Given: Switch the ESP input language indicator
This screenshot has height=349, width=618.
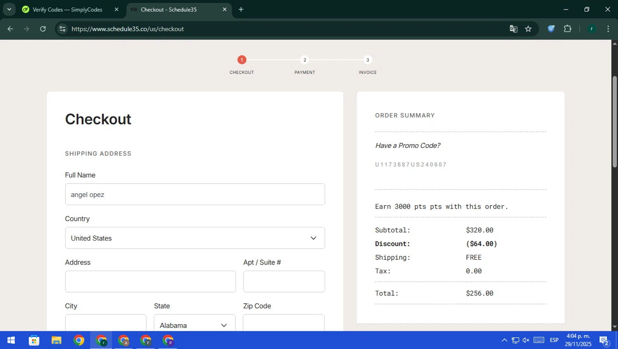Looking at the screenshot, I should tap(554, 340).
